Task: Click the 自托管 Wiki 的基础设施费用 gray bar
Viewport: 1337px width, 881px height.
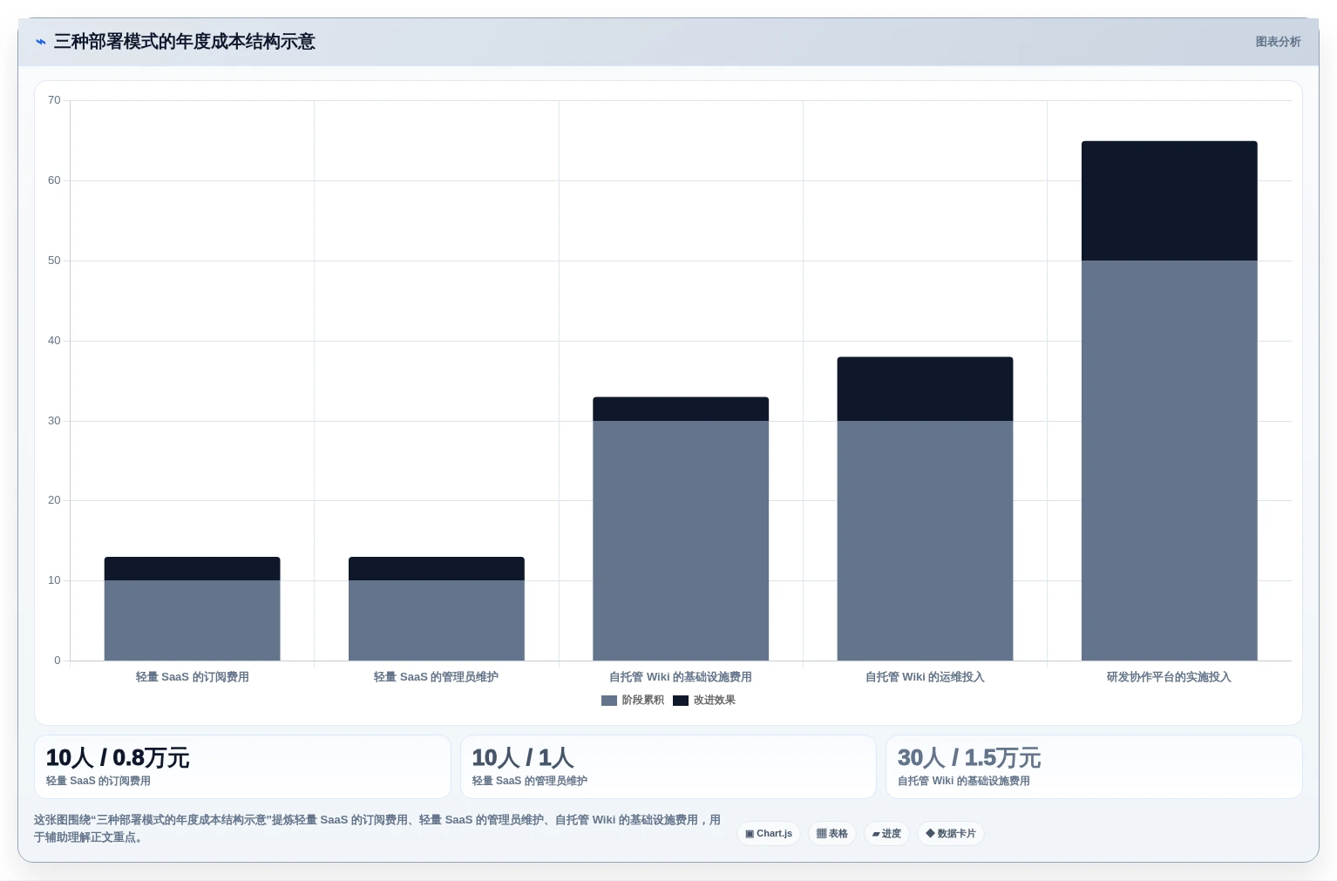Action: coord(681,540)
